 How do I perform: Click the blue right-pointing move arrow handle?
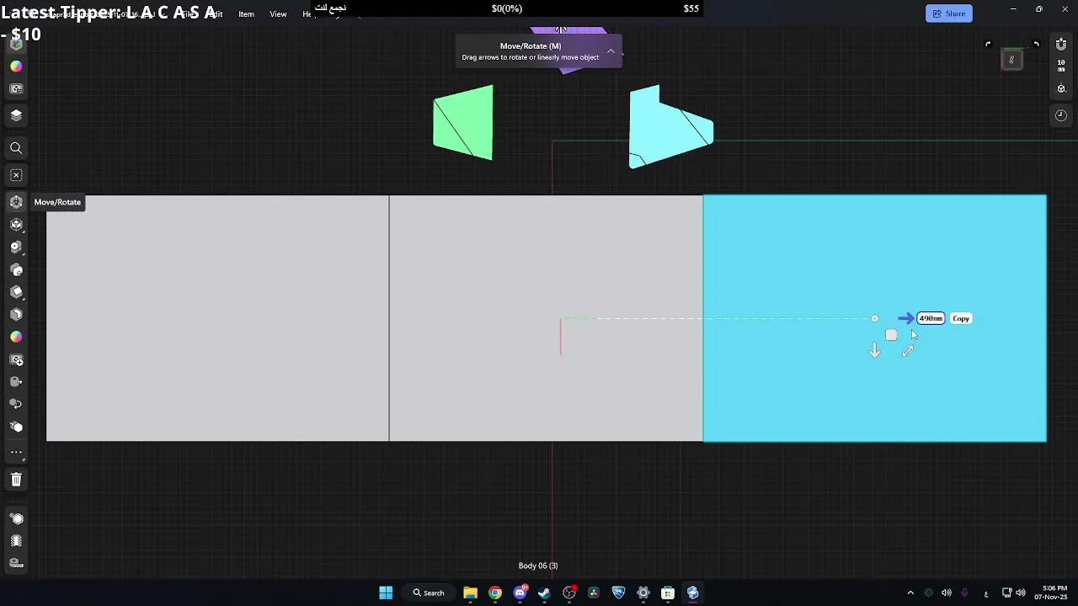tap(905, 318)
